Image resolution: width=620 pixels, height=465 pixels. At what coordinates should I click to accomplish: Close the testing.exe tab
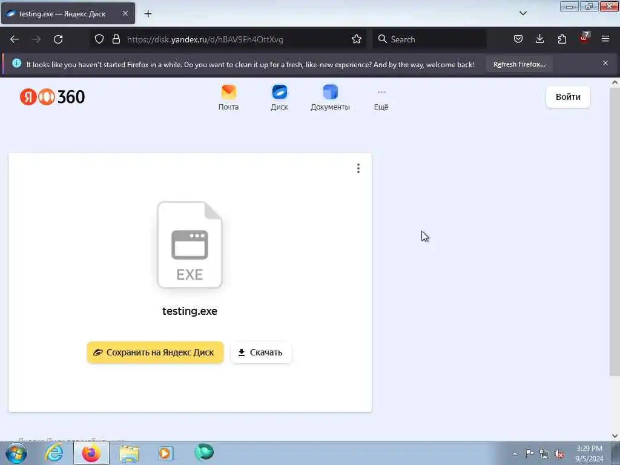[125, 13]
